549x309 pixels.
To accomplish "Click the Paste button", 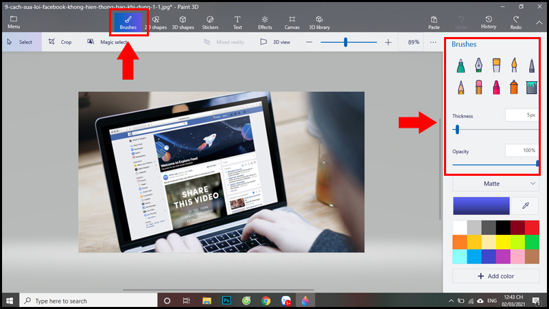I will (434, 23).
